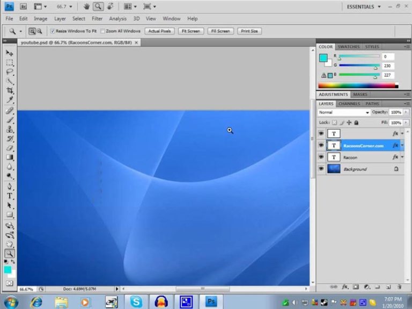Select the Brush tool
Image resolution: width=412 pixels, height=309 pixels.
point(10,120)
